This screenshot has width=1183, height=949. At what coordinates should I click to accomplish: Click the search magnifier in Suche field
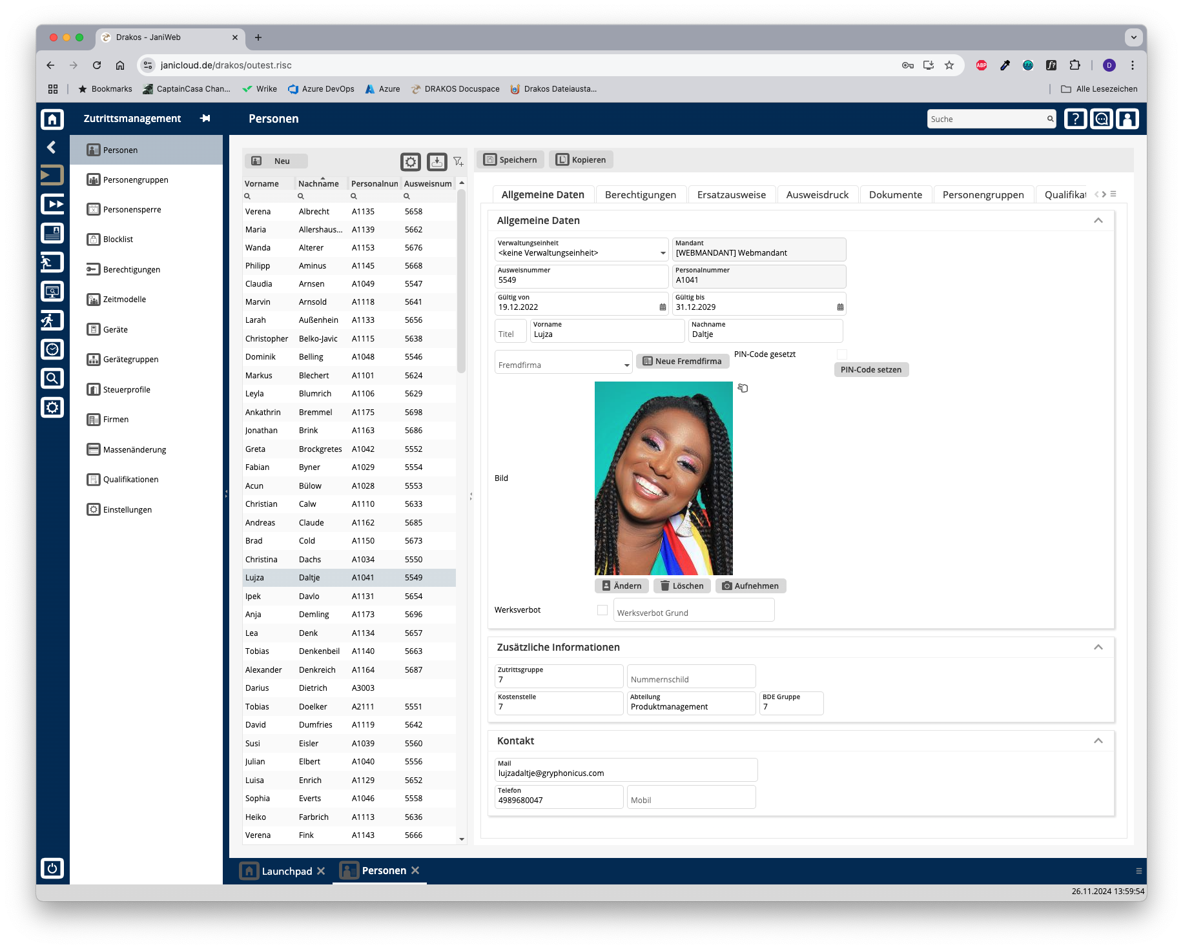[1050, 119]
